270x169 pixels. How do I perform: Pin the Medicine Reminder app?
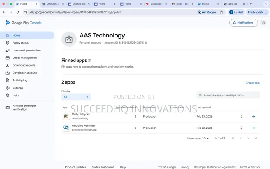[241, 128]
